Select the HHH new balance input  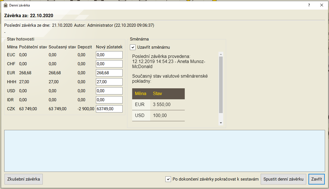(109, 82)
